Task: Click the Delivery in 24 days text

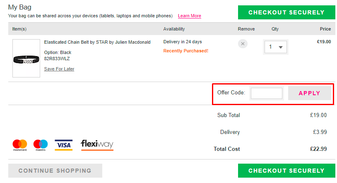Action: pyautogui.click(x=183, y=42)
